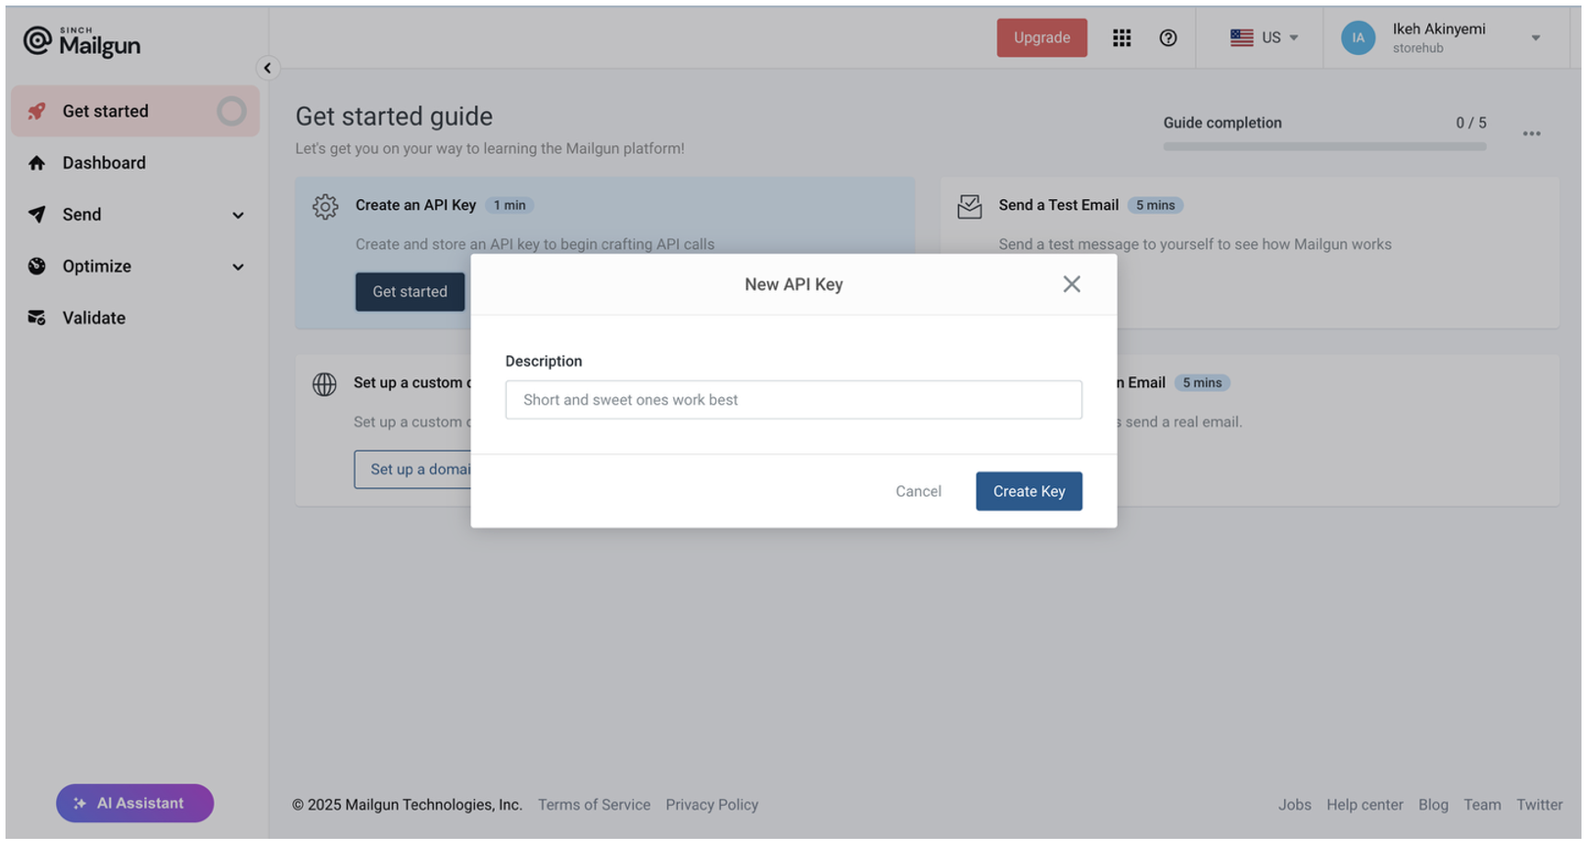Open the Jobs footer link
The height and width of the screenshot is (848, 1587).
click(1294, 805)
